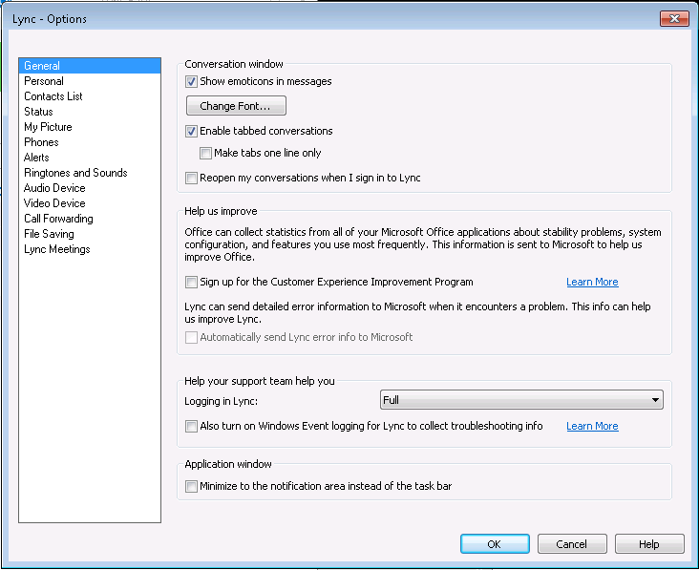Viewport: 699px width, 570px height.
Task: Open the Help button
Action: coord(649,543)
